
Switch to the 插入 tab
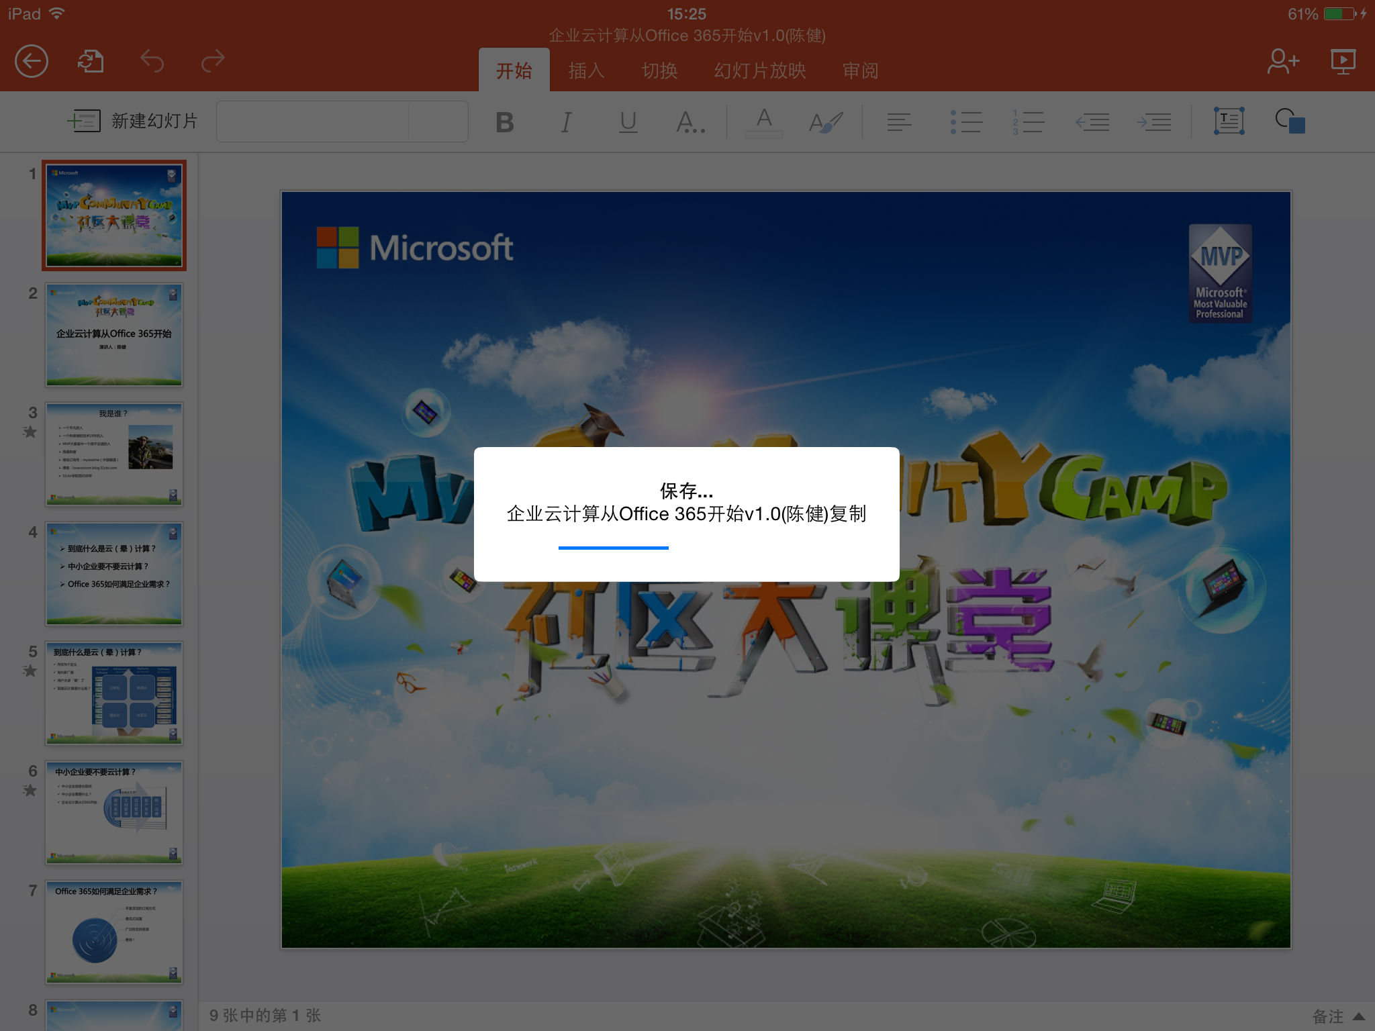586,70
